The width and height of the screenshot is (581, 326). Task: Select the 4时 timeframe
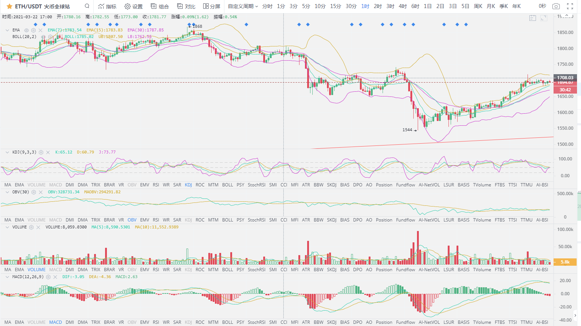click(403, 6)
